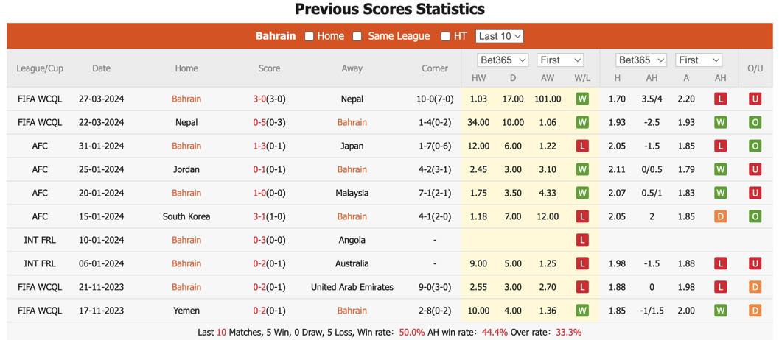Open the South Korea team link
This screenshot has height=340, width=779.
[x=186, y=216]
